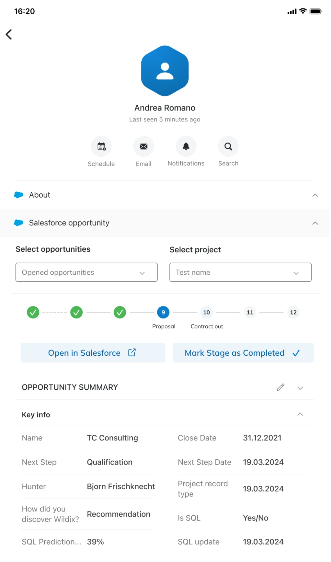
Task: Select the first completed stage checkmark
Action: 33,312
